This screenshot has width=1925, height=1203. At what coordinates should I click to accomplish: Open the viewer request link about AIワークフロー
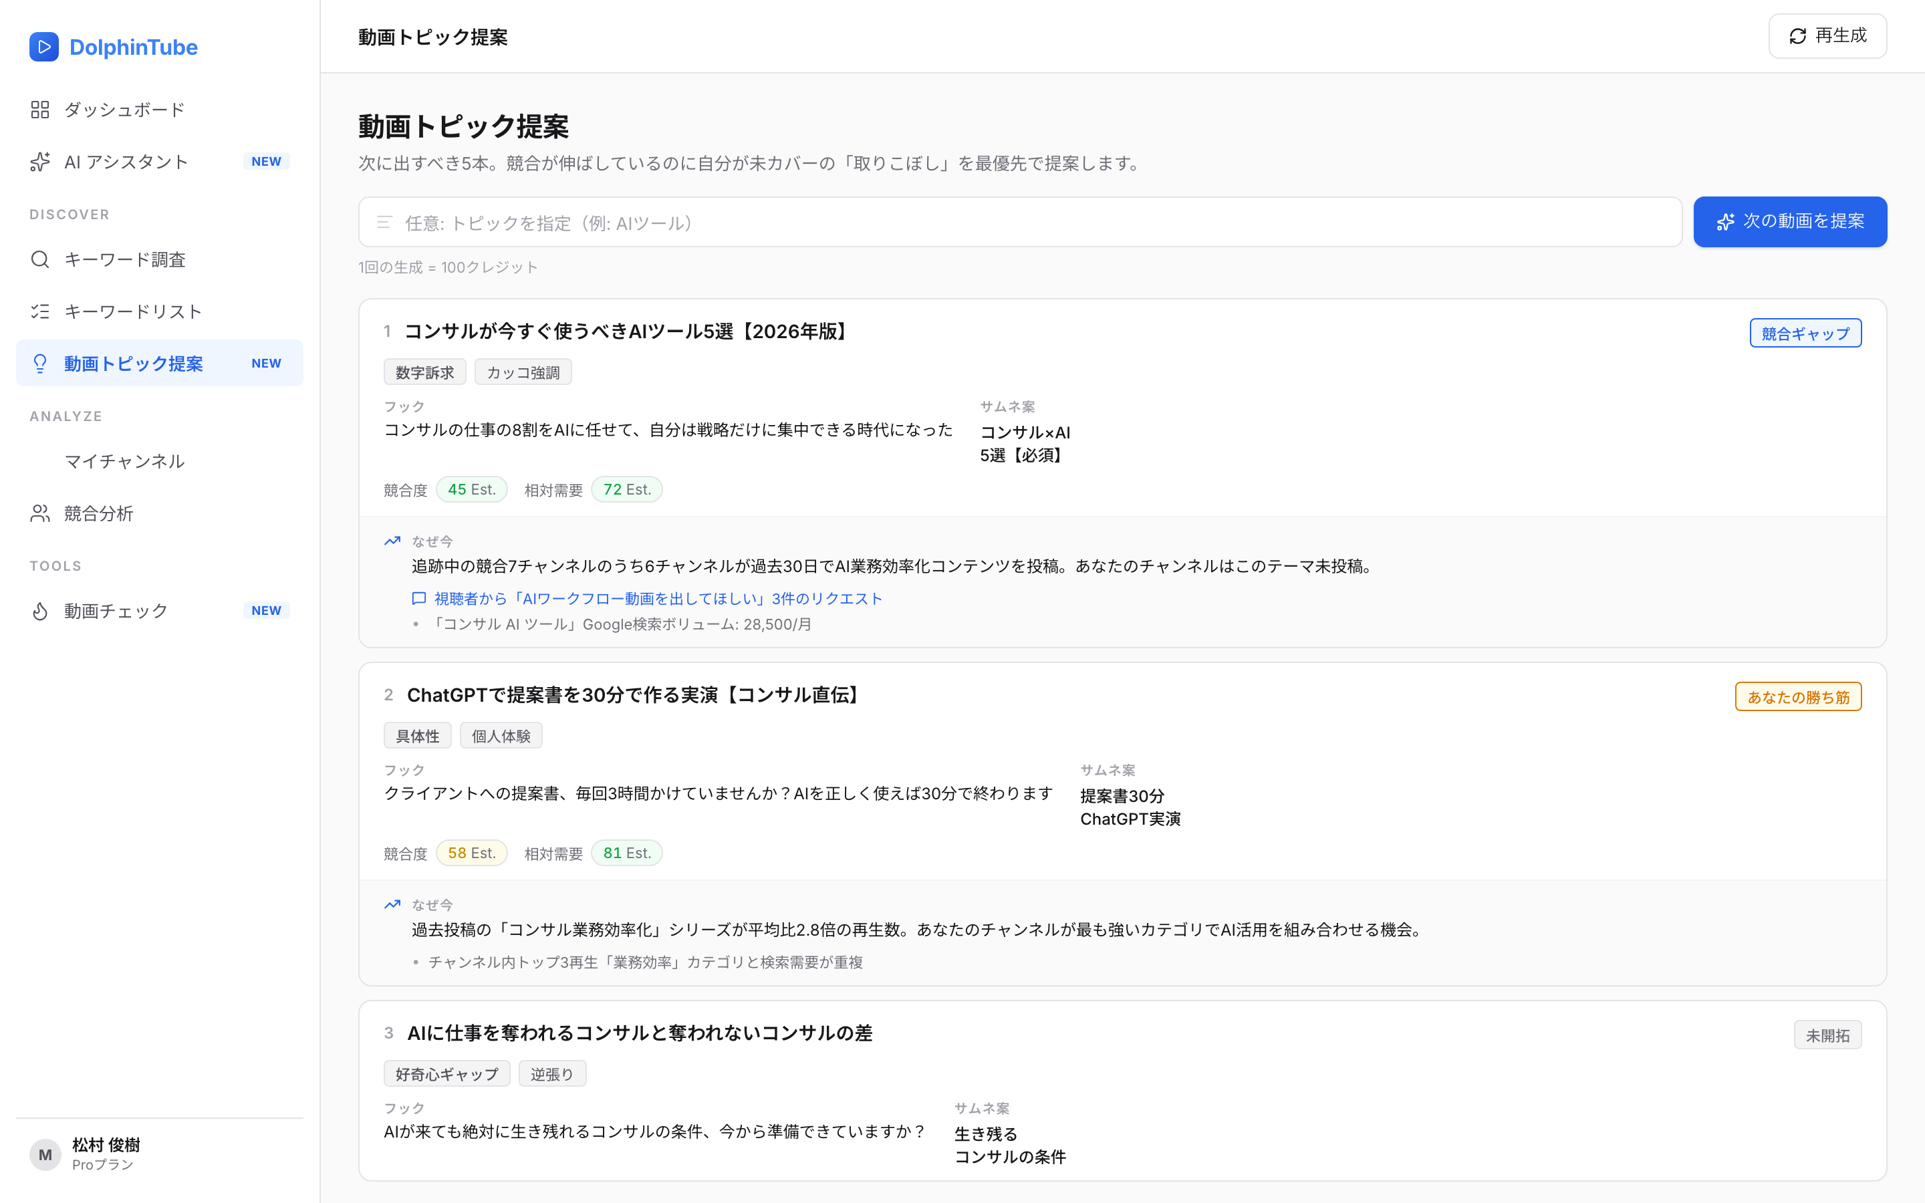point(658,598)
